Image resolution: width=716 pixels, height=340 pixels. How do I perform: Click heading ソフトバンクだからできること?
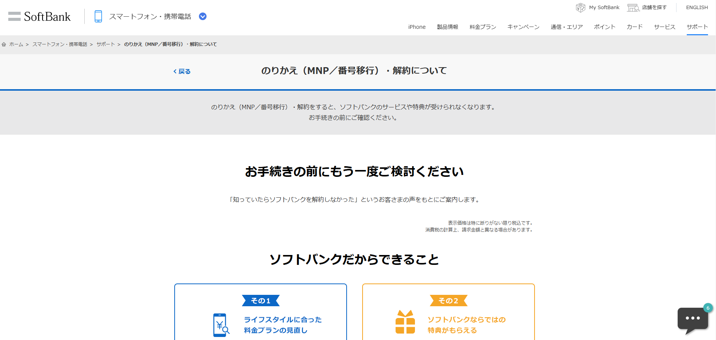point(354,260)
